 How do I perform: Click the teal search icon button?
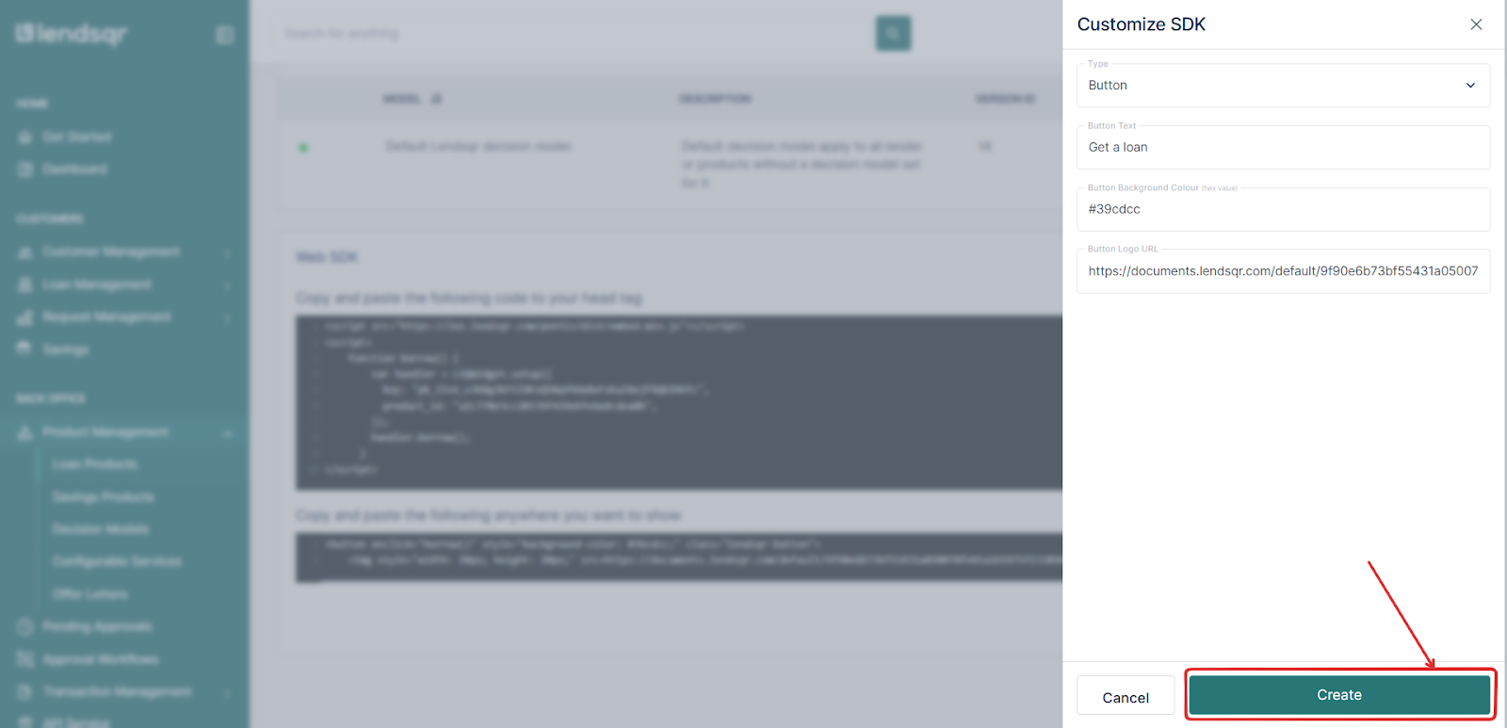pos(893,33)
